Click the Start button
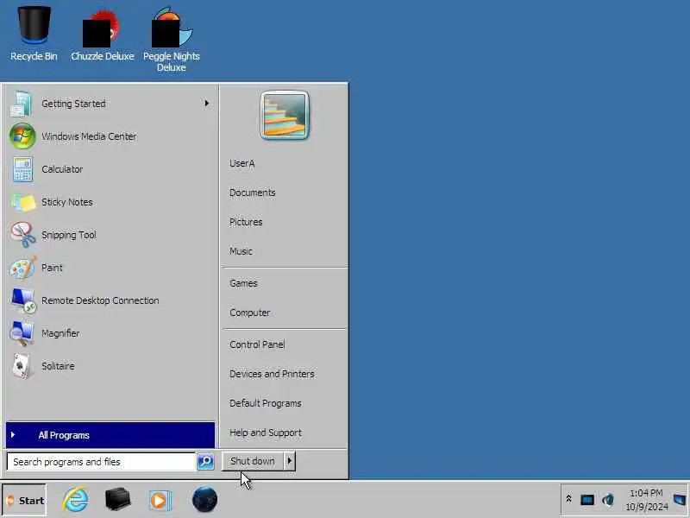The width and height of the screenshot is (690, 518). (24, 501)
